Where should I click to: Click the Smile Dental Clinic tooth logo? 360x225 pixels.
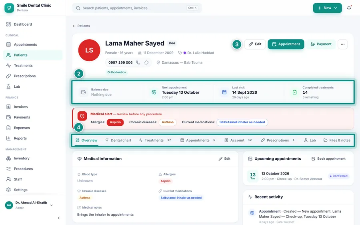click(x=9, y=8)
